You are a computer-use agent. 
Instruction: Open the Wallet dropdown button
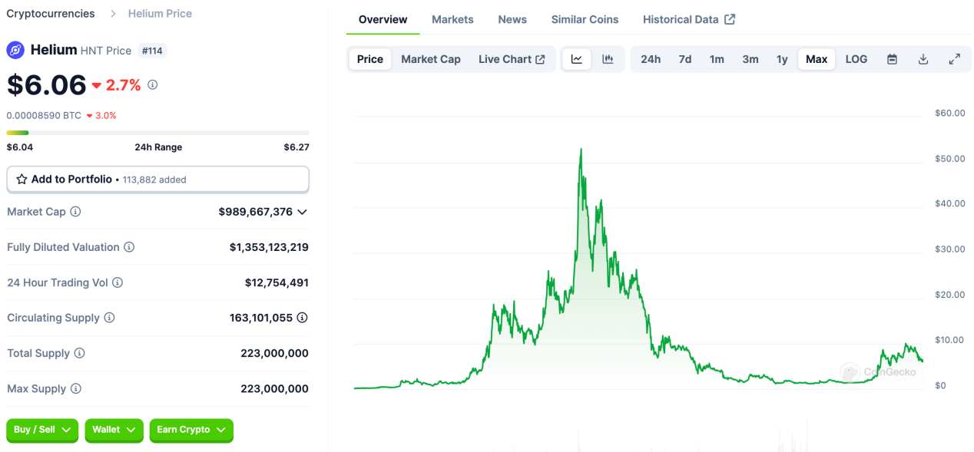click(x=114, y=431)
